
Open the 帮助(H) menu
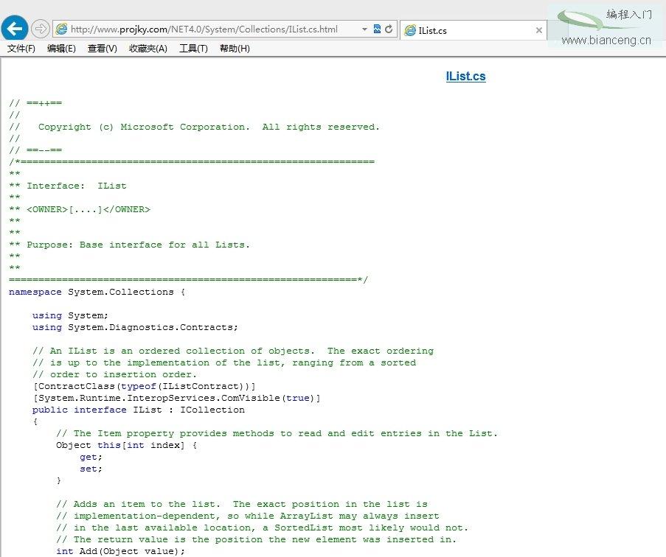[x=235, y=49]
